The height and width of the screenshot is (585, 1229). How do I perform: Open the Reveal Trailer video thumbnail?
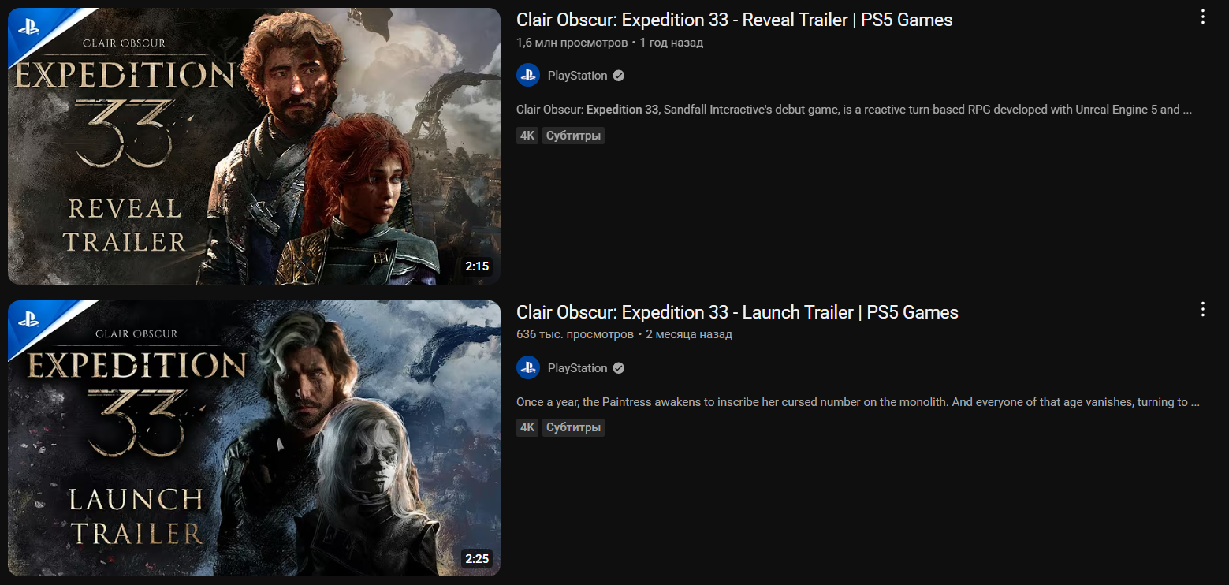(254, 146)
